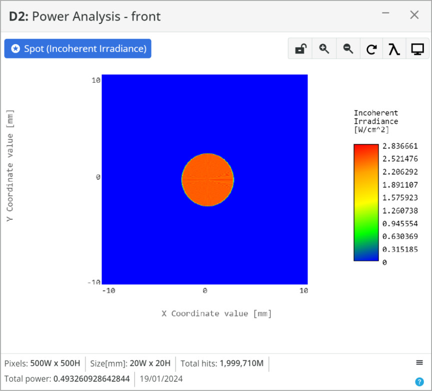Click the unlock padlock icon in toolbar
This screenshot has width=432, height=391.
tap(300, 49)
